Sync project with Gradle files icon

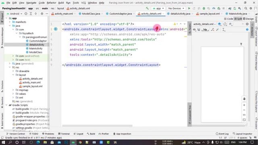click(x=230, y=8)
